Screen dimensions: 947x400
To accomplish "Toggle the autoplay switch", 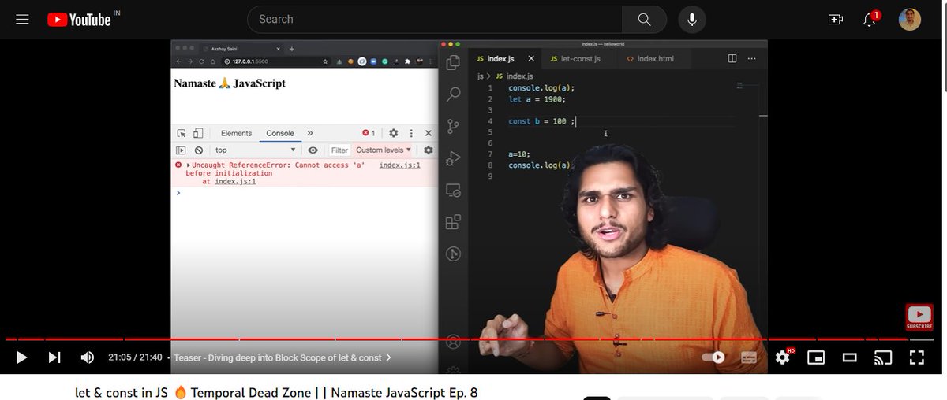I will coord(713,357).
